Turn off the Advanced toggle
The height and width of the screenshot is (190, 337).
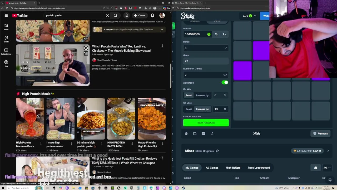click(x=225, y=83)
